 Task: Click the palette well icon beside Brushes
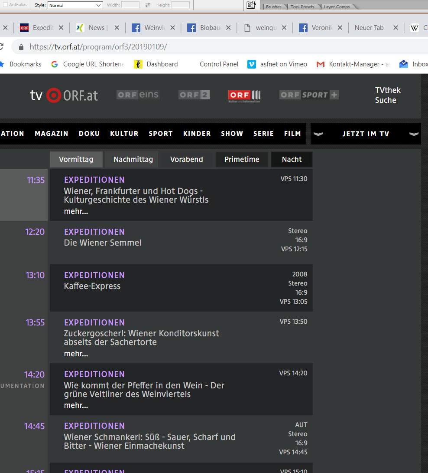point(251,5)
